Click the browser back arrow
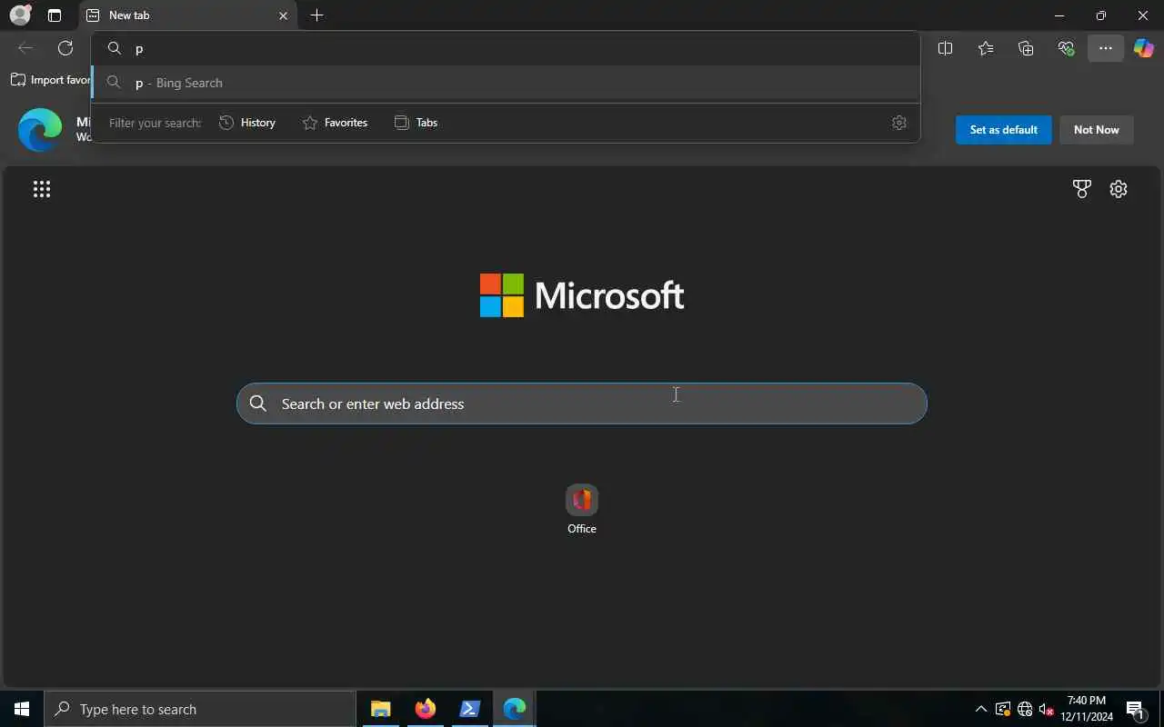Image resolution: width=1164 pixels, height=727 pixels. coord(25,48)
